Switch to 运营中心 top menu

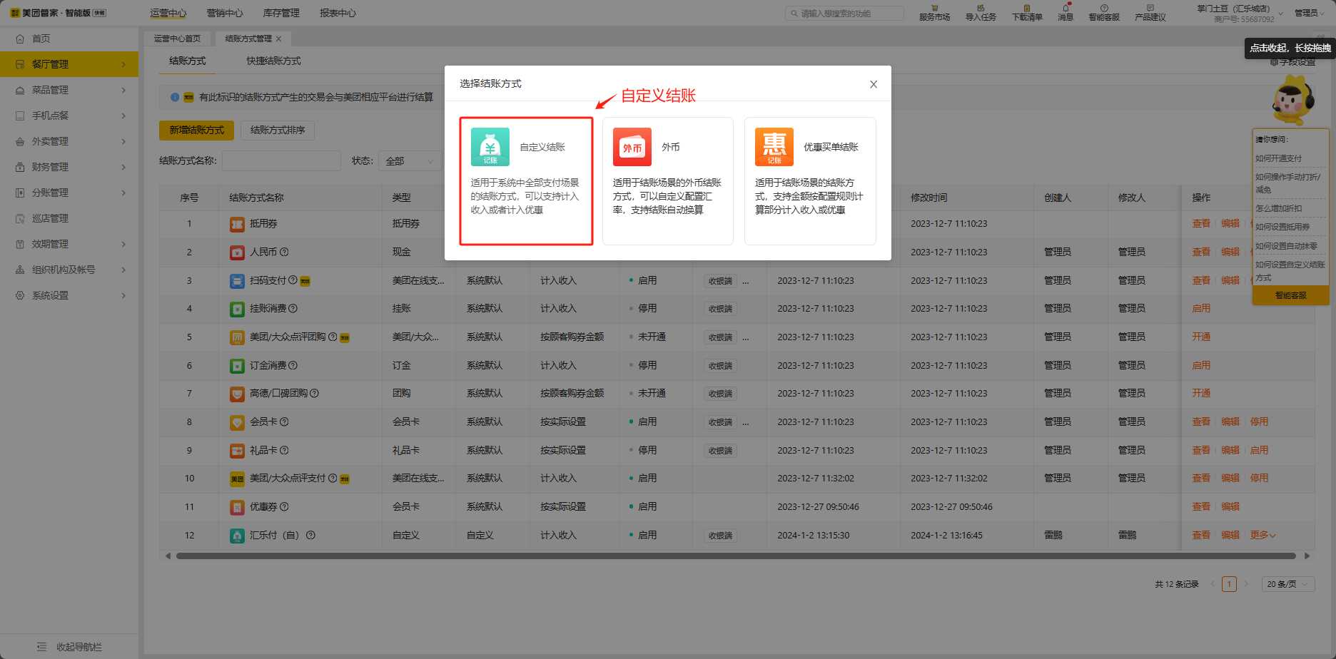pos(168,13)
